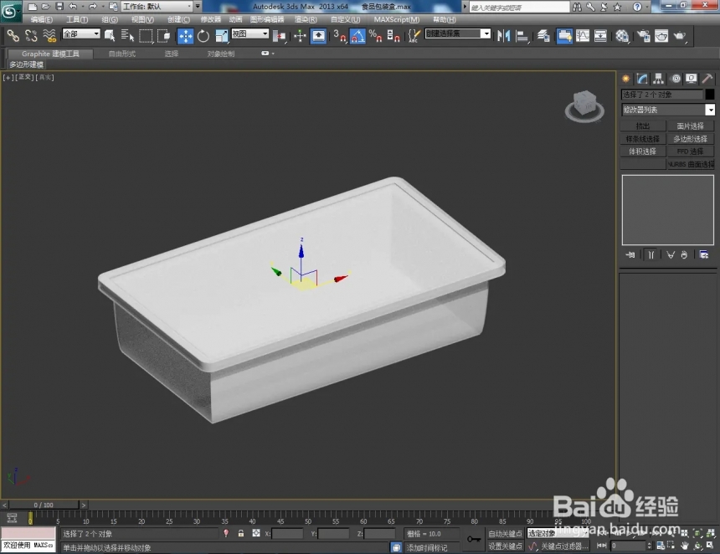The width and height of the screenshot is (720, 554).
Task: Open the 编辑(E) menu
Action: [x=41, y=19]
